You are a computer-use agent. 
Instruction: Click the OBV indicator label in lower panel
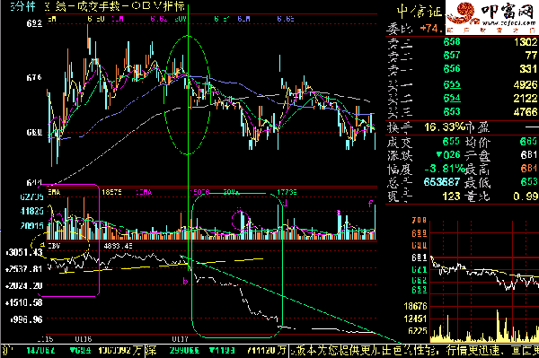[54, 246]
